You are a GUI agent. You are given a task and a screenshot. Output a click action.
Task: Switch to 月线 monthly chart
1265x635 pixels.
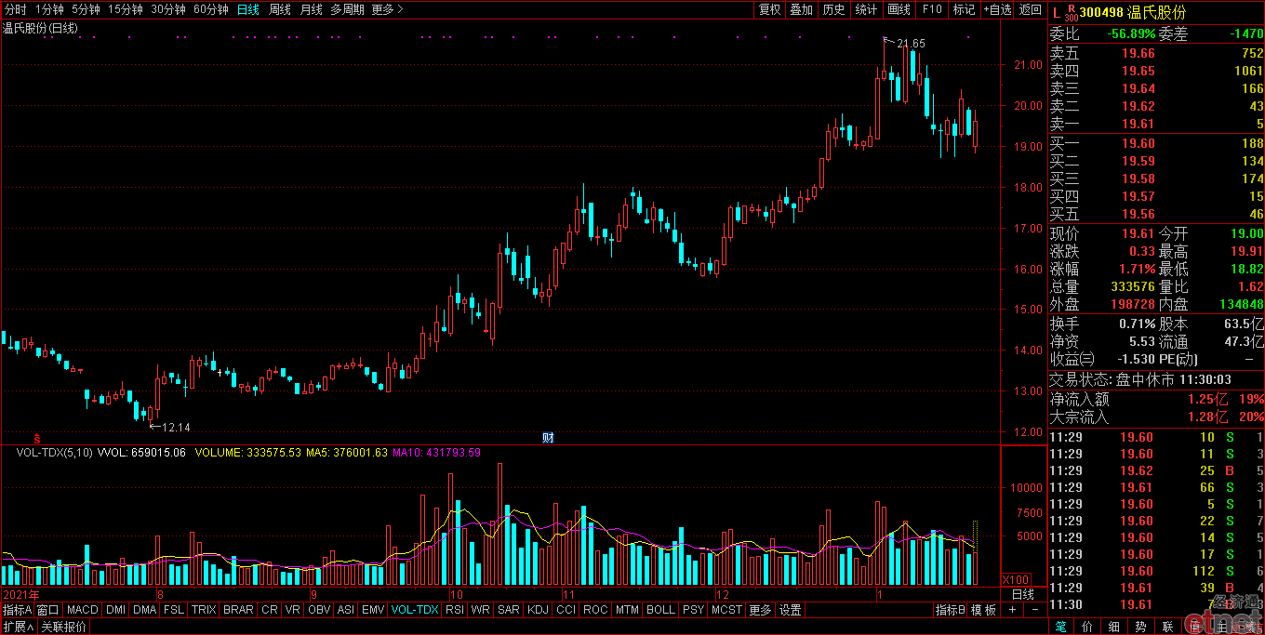click(312, 9)
